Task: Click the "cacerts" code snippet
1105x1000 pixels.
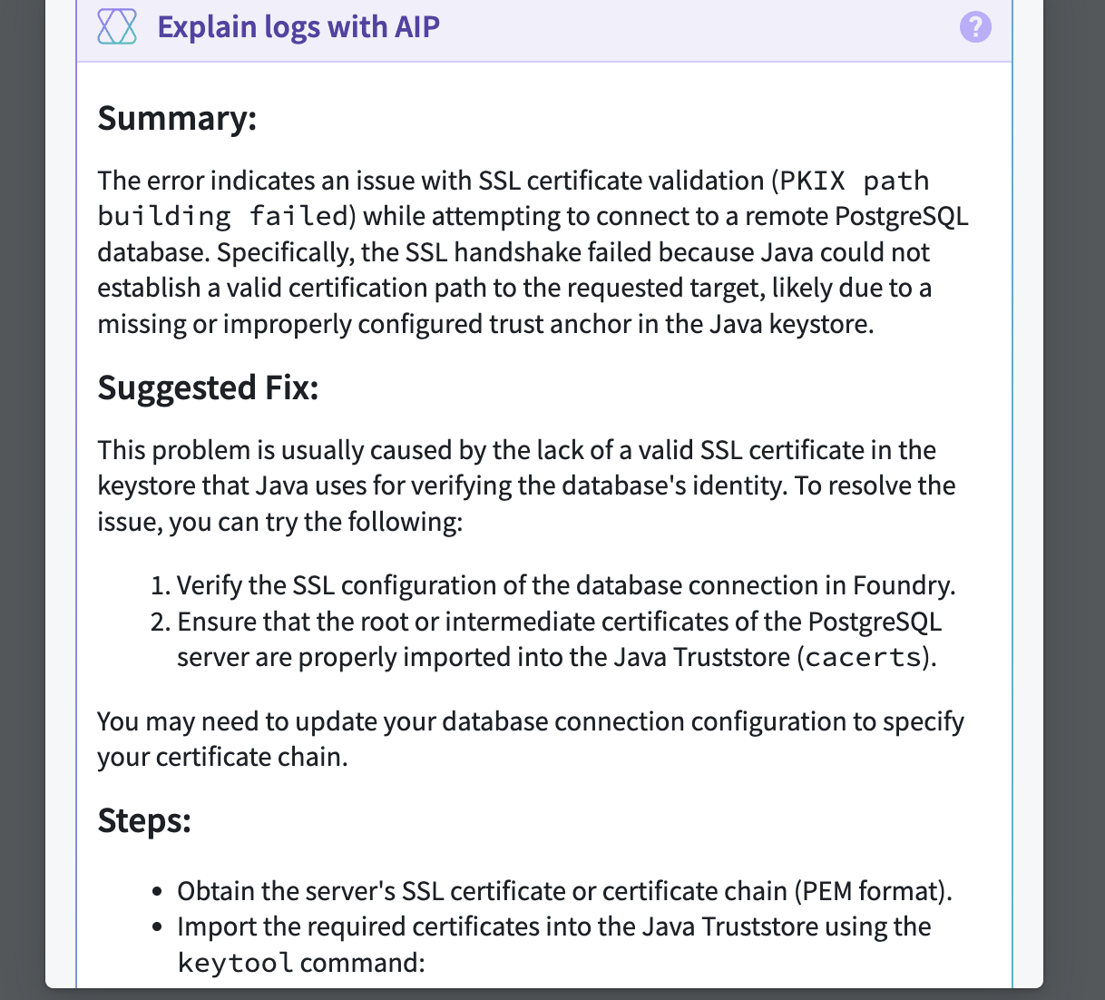Action: 863,658
